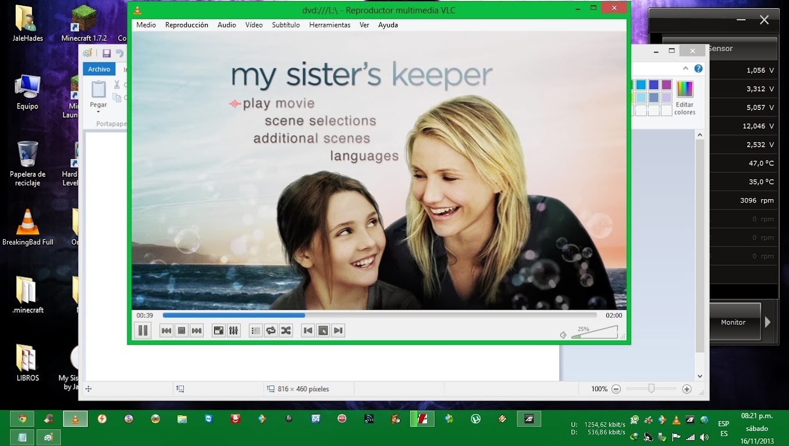Viewport: 789px width, 446px height.
Task: Open the Subtítulo menu
Action: pyautogui.click(x=286, y=25)
